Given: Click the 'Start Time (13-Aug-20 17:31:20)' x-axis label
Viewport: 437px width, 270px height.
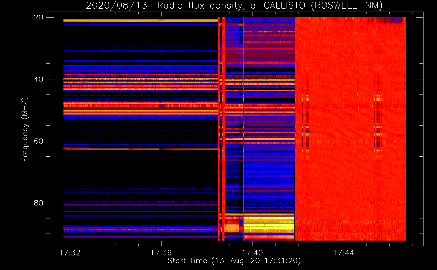Looking at the screenshot, I should [234, 261].
